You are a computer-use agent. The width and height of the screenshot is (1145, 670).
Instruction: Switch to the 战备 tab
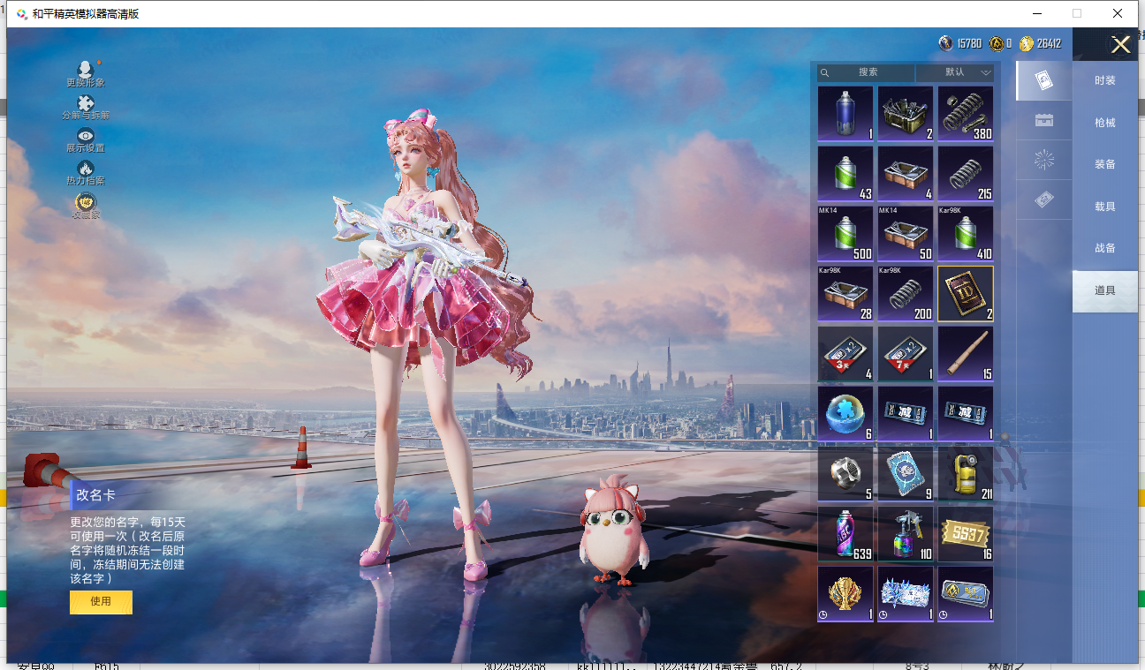(1104, 248)
